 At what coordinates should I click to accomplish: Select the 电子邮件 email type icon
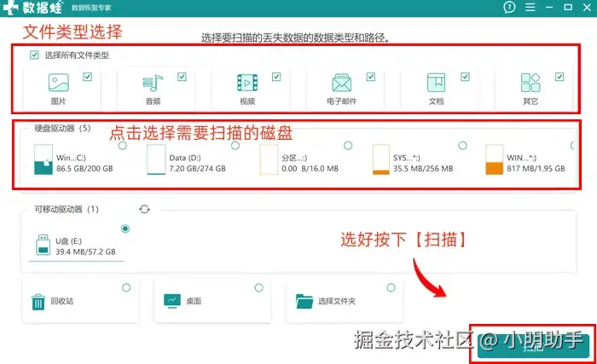pos(341,83)
